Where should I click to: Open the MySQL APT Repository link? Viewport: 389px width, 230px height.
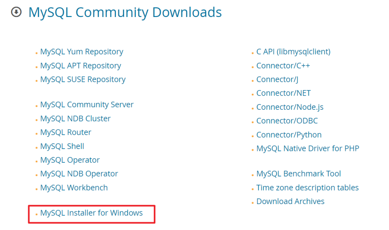coord(81,66)
